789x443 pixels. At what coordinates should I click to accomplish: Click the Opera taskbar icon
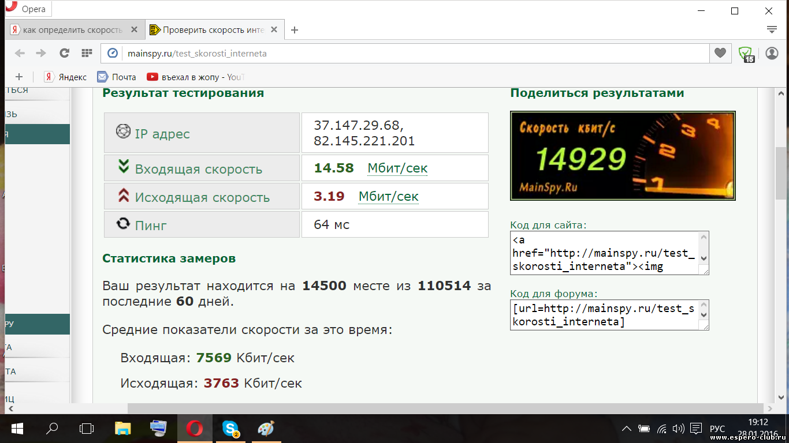[x=195, y=429]
